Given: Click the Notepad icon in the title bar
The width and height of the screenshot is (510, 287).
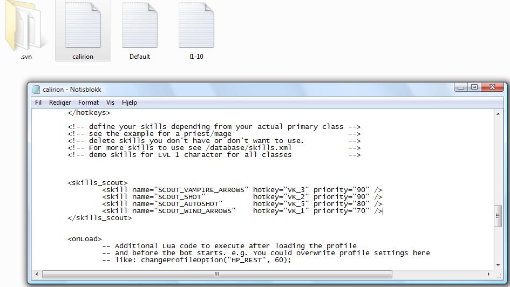Looking at the screenshot, I should tap(36, 90).
